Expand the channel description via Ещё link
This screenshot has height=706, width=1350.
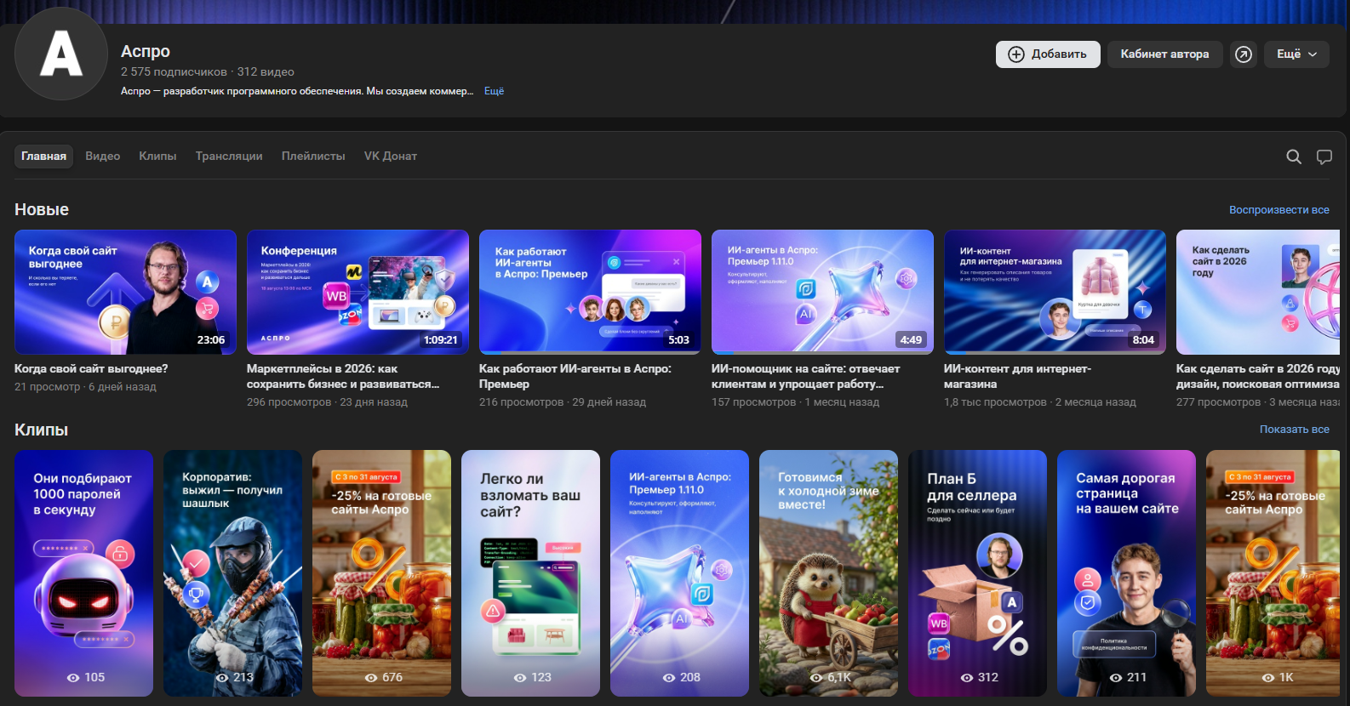tap(494, 91)
